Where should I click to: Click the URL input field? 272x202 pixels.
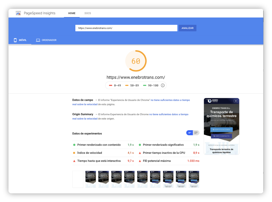[126, 28]
